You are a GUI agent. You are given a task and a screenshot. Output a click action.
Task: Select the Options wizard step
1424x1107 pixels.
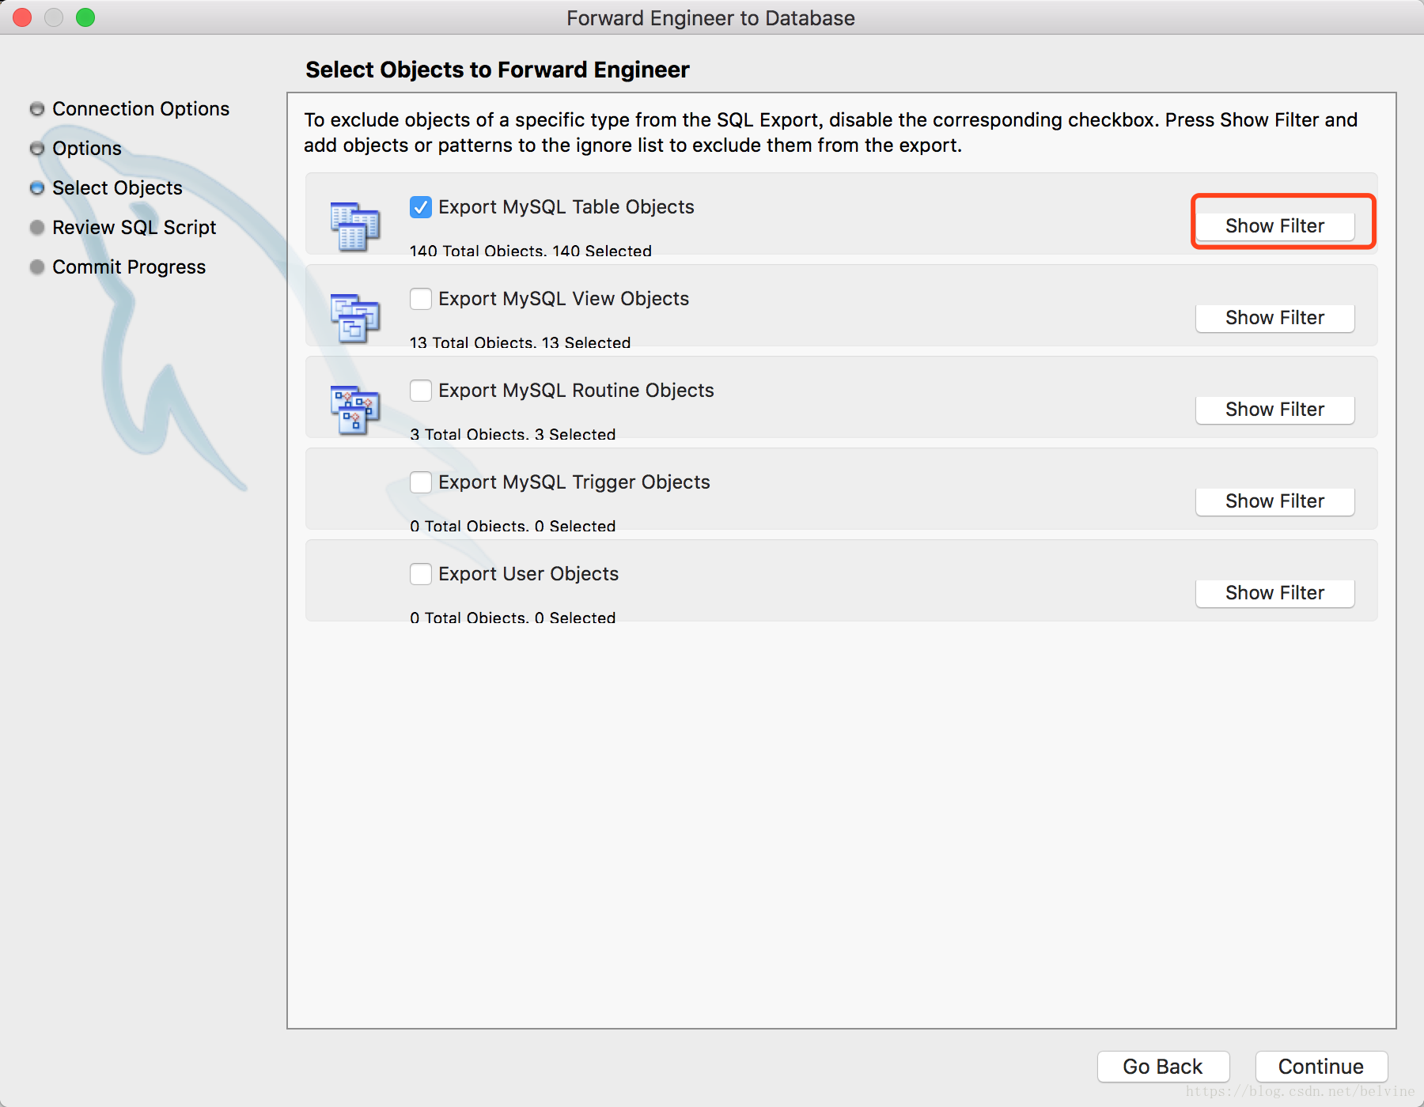(x=76, y=149)
